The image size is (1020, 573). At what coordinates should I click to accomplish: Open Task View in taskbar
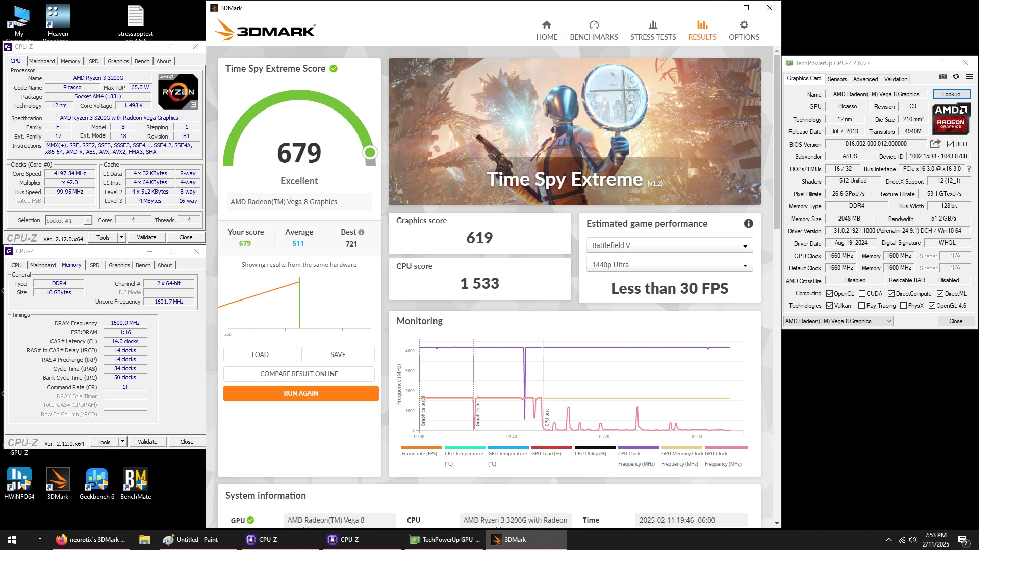coord(37,540)
